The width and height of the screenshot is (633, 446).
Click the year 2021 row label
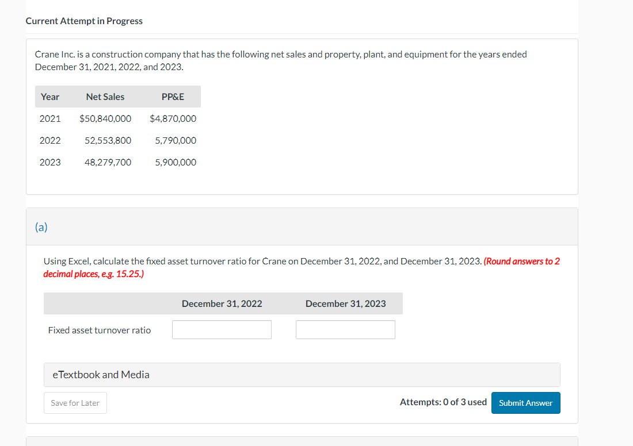click(50, 118)
